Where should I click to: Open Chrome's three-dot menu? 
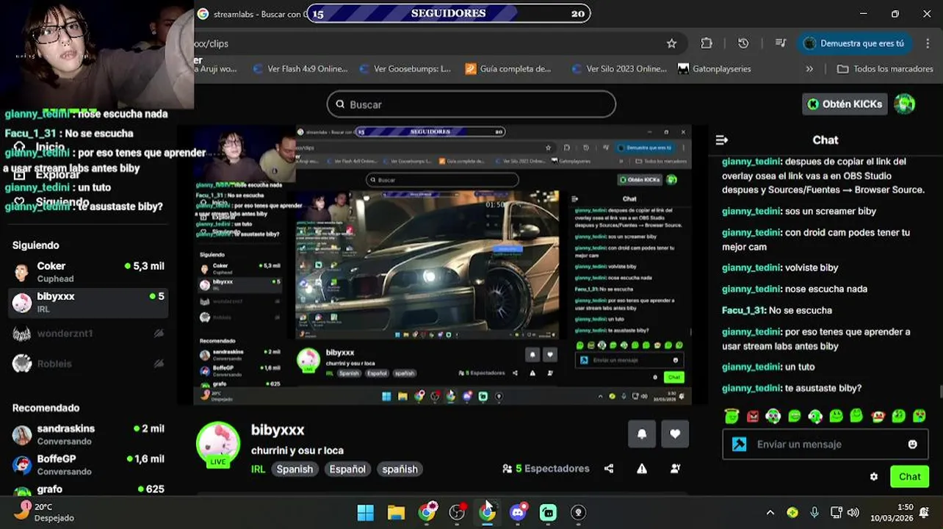[x=928, y=43]
